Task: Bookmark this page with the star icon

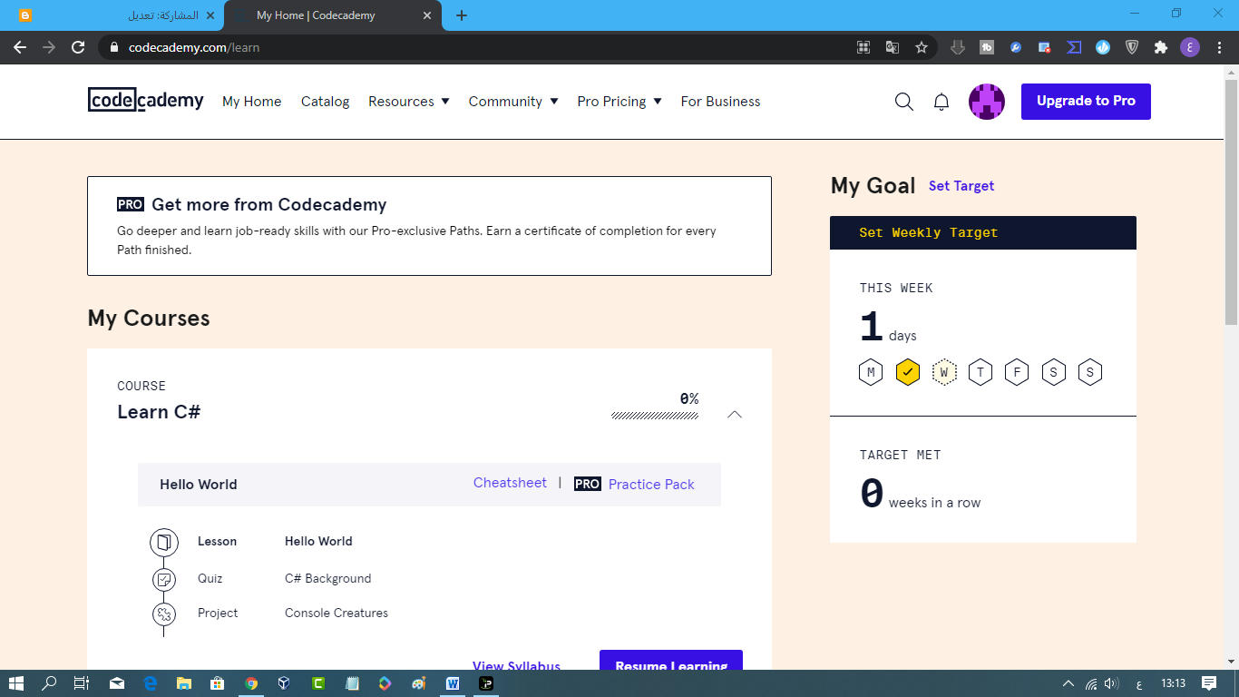Action: click(x=922, y=47)
